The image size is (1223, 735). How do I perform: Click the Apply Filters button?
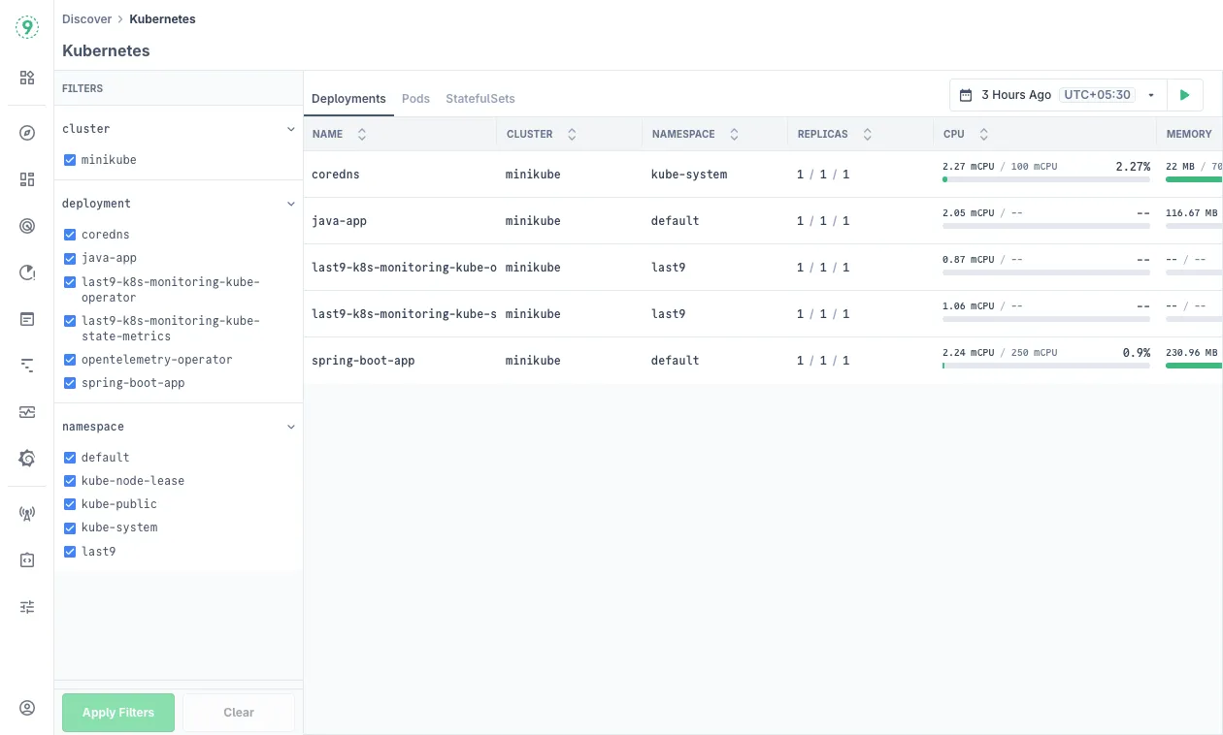point(118,713)
